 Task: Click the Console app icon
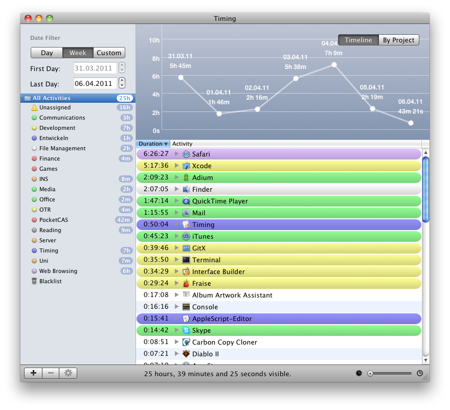coord(186,307)
